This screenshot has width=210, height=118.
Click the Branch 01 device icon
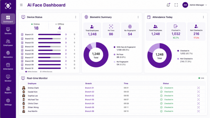tap(22, 34)
